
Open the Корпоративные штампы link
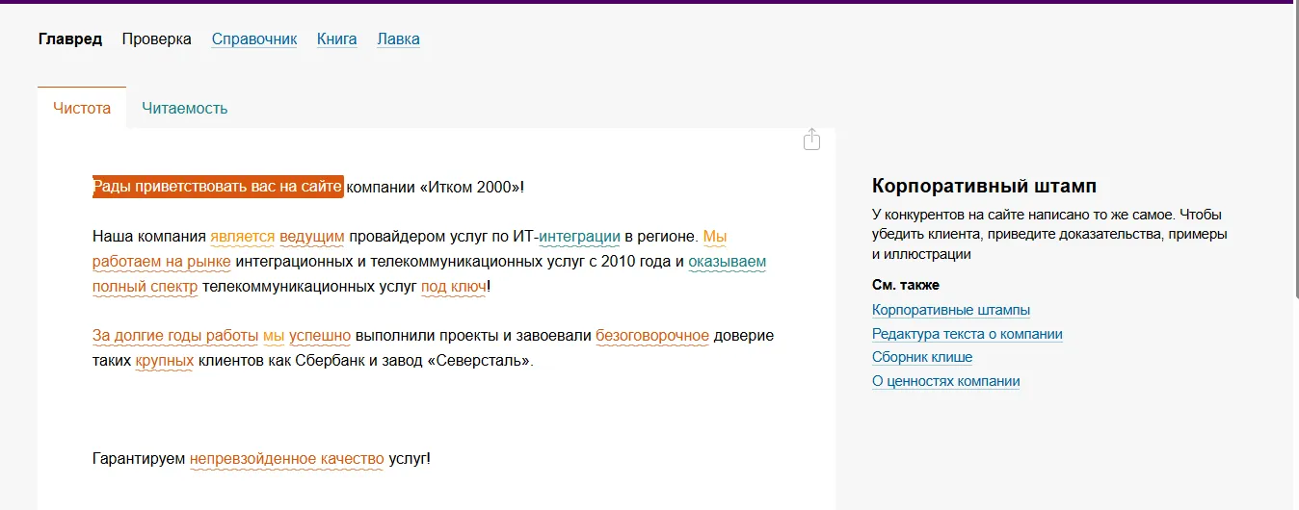point(951,310)
